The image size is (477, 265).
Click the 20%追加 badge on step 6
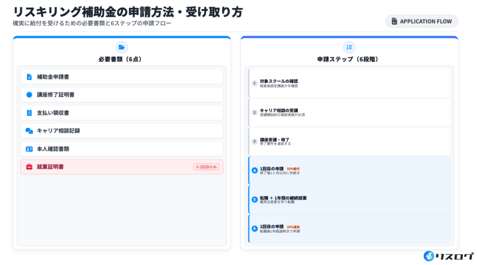[293, 227]
